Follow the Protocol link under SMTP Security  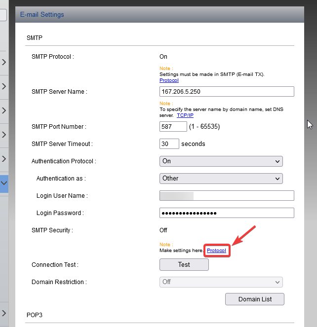(216, 251)
